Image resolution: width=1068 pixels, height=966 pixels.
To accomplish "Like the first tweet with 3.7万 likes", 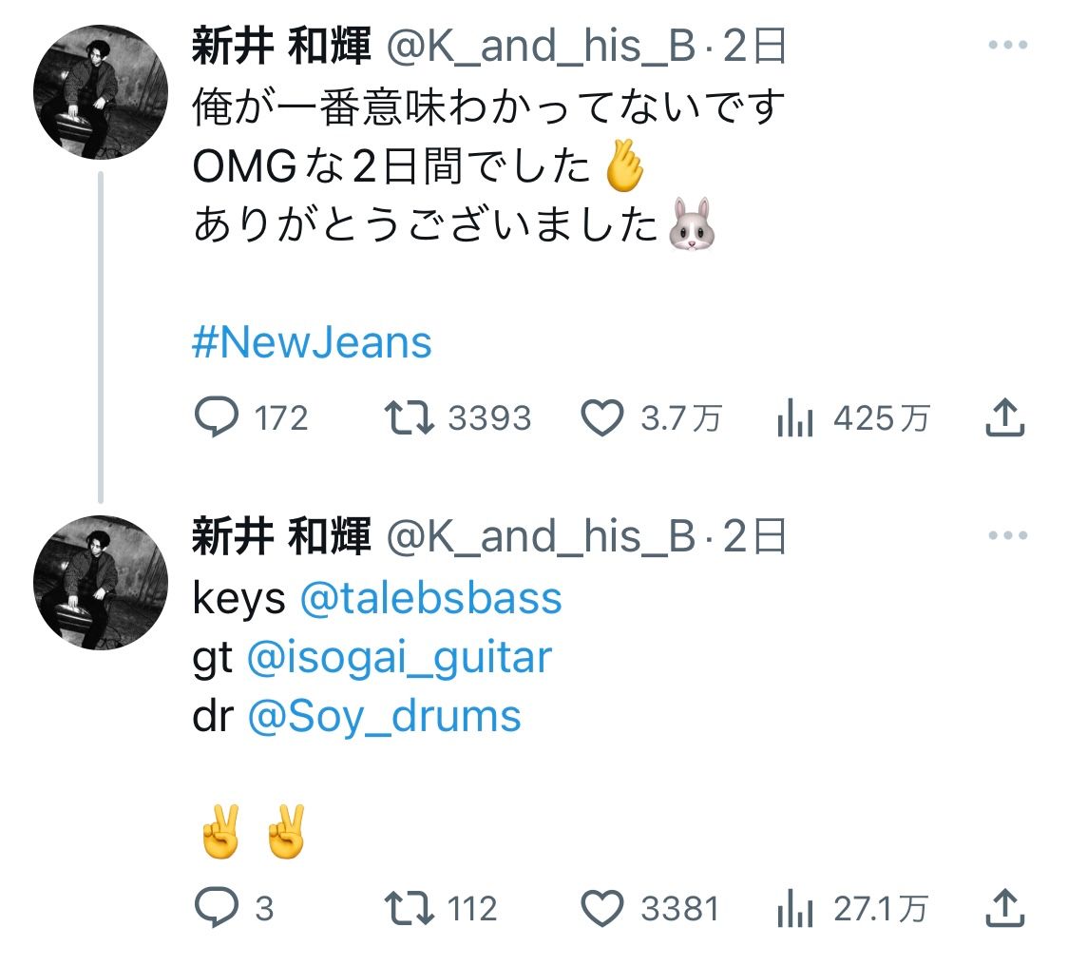I will [601, 418].
